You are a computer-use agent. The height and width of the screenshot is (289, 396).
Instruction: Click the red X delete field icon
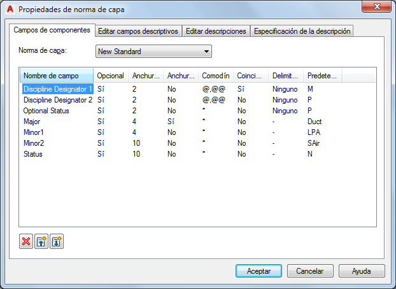click(x=26, y=241)
